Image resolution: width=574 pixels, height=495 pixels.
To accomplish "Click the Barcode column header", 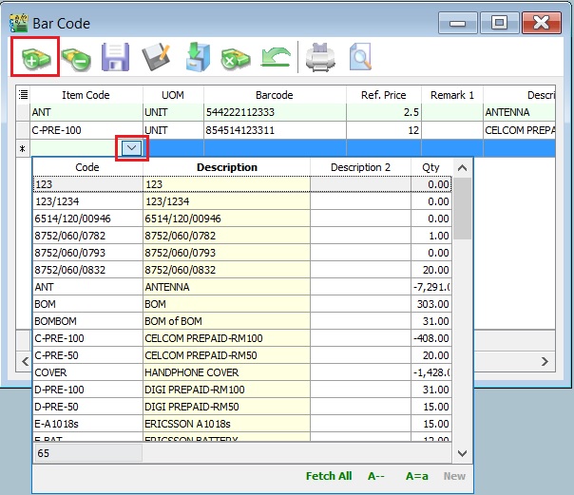I will (274, 95).
